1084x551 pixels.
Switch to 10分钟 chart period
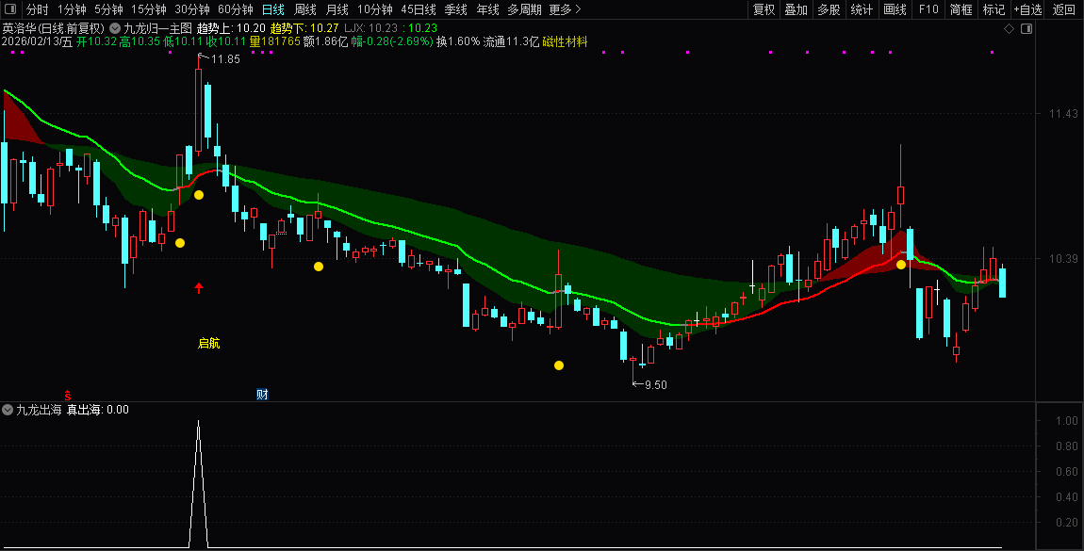(375, 9)
